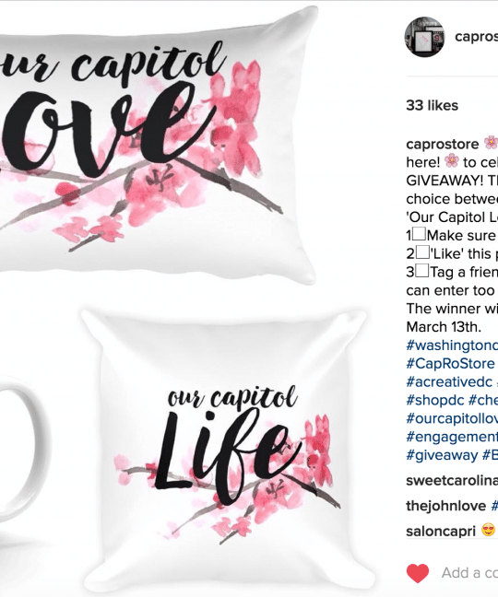Open the #ourcapitollove hashtag
The width and height of the screenshot is (498, 597).
(x=452, y=418)
